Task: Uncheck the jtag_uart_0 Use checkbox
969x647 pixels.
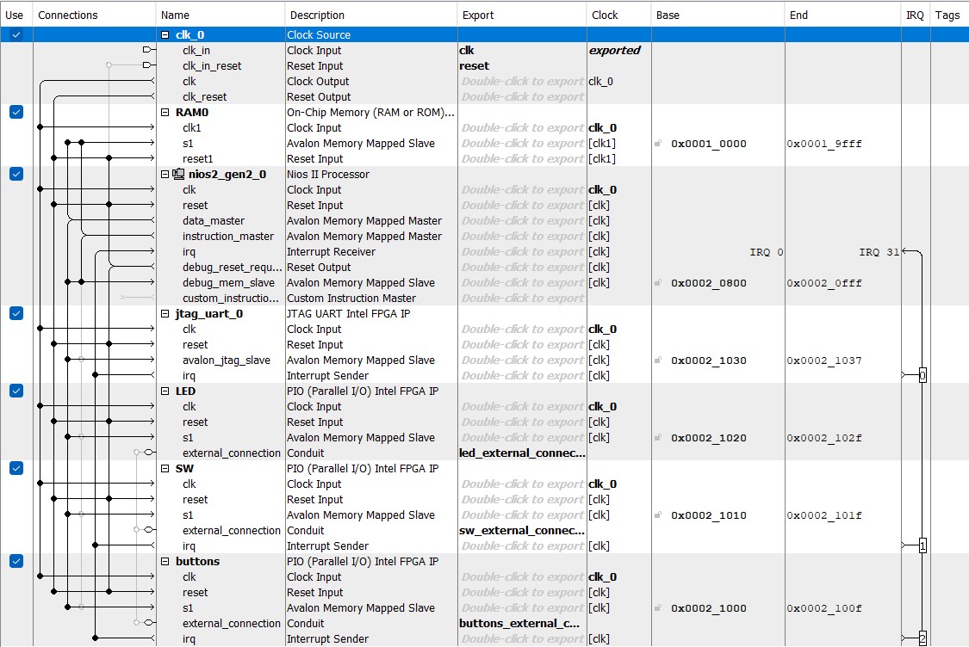Action: coord(16,314)
